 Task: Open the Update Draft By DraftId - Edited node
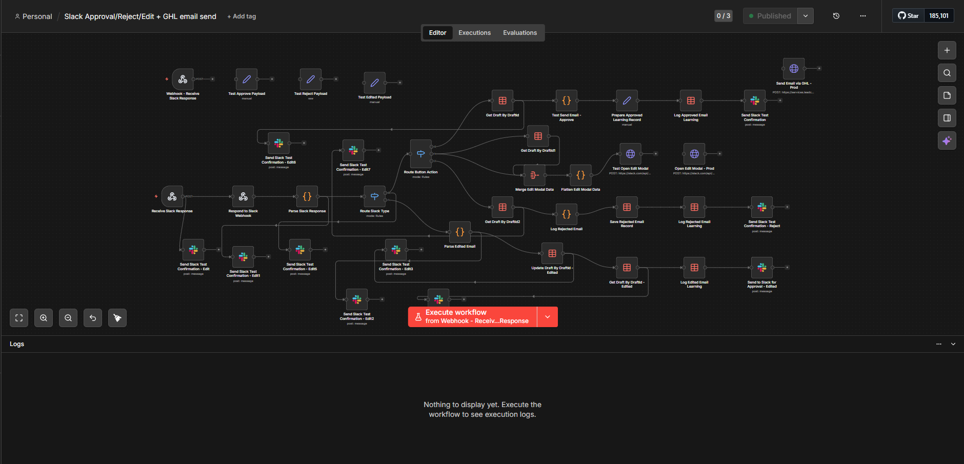click(552, 253)
